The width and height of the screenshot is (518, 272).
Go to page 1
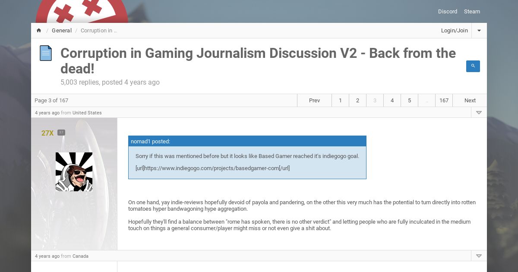340,101
